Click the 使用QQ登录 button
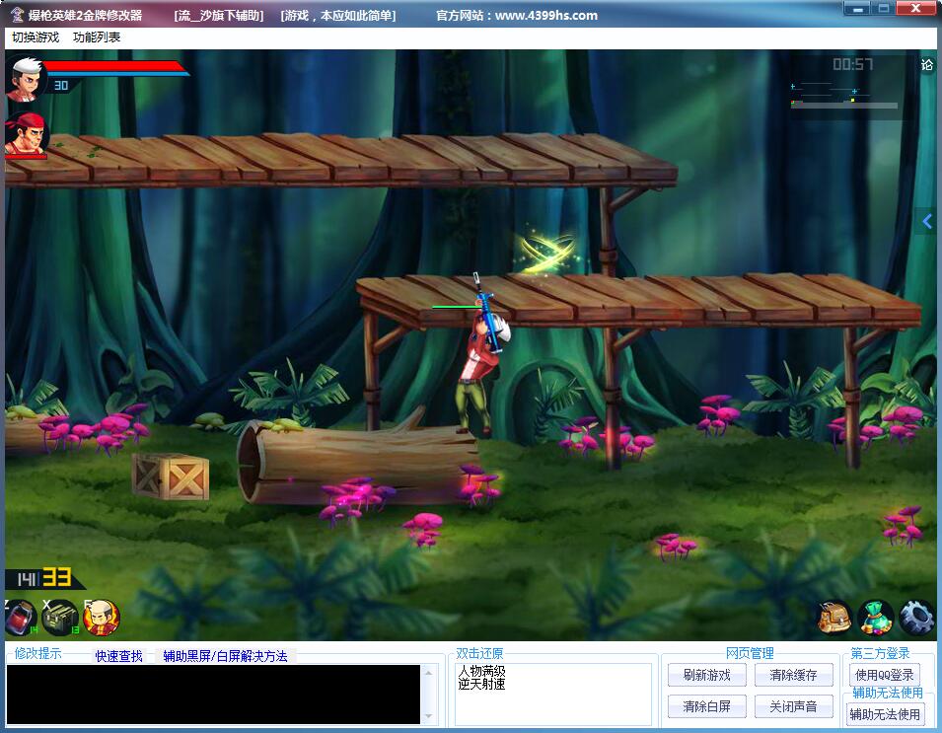Screen dimensions: 942x733 point(885,675)
